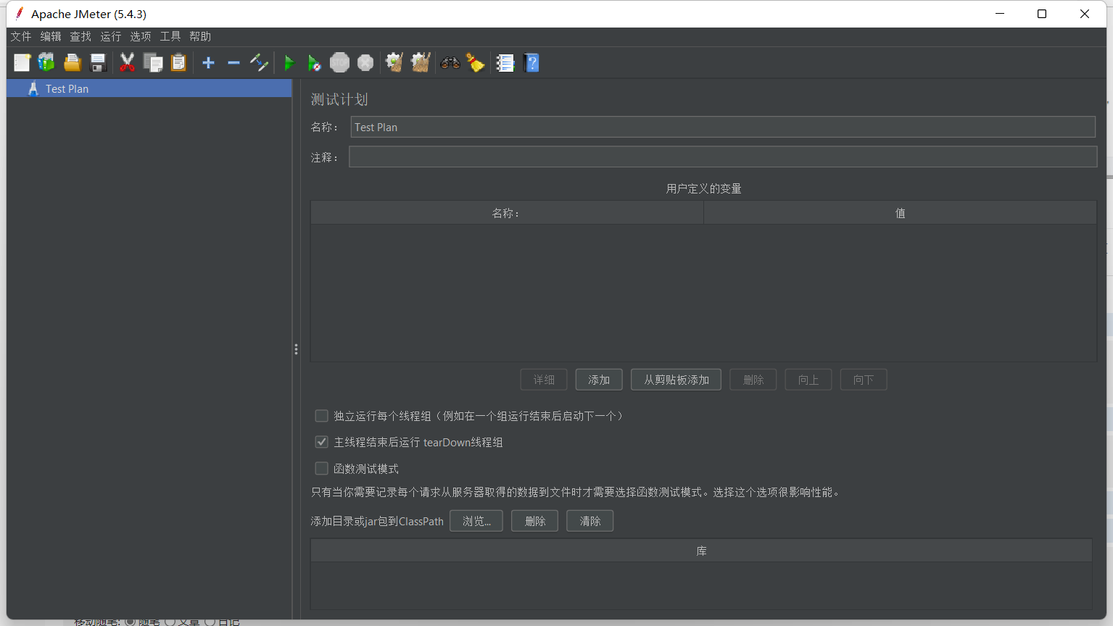
Task: Click the Clear results broom icon
Action: (x=394, y=63)
